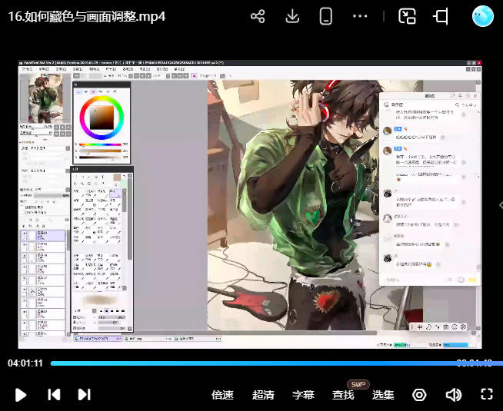This screenshot has width=503, height=411.
Task: Open the three-dot more options menu
Action: pyautogui.click(x=360, y=16)
